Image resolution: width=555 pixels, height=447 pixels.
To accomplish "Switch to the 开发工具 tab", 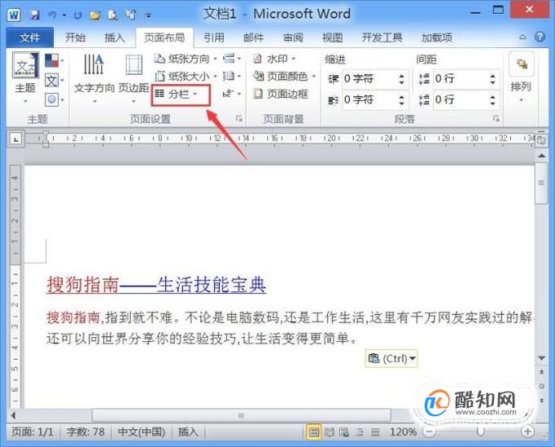I will 382,37.
